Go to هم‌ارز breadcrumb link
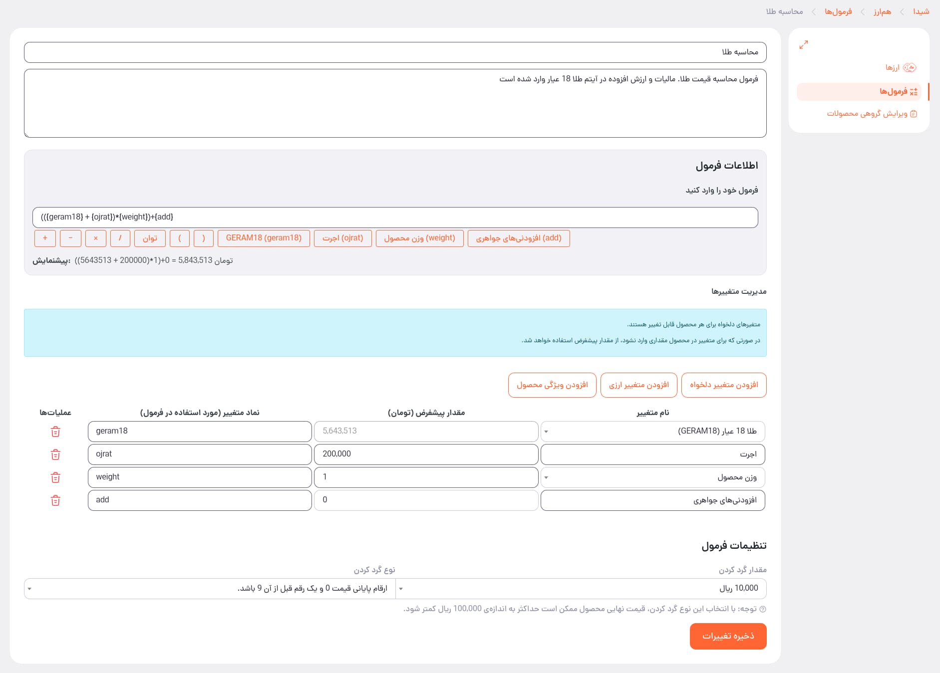 point(882,11)
